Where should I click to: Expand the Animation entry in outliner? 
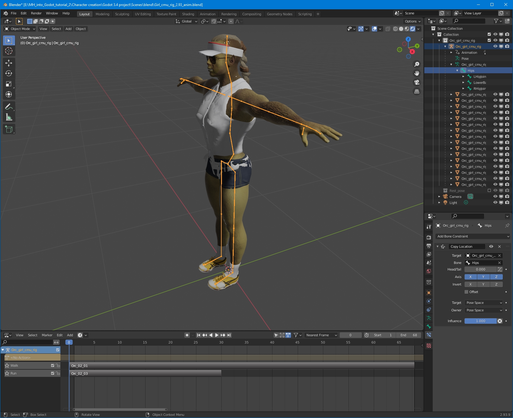[451, 53]
